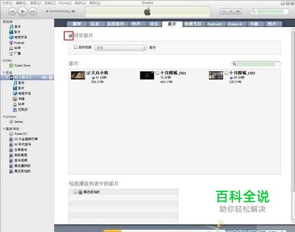Click into the top-right iTunes search field

[x=270, y=12]
